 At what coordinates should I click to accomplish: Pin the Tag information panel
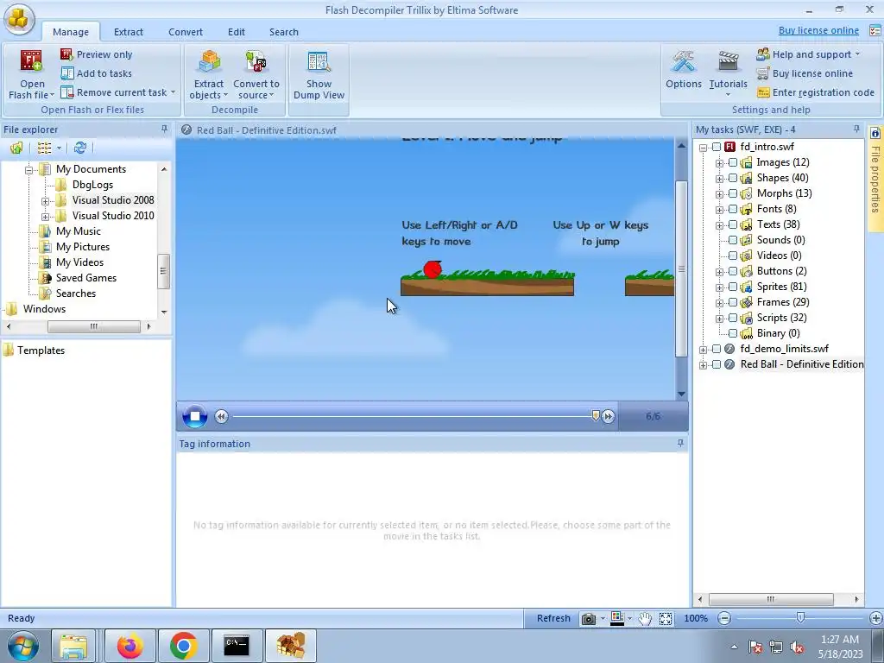pos(680,443)
